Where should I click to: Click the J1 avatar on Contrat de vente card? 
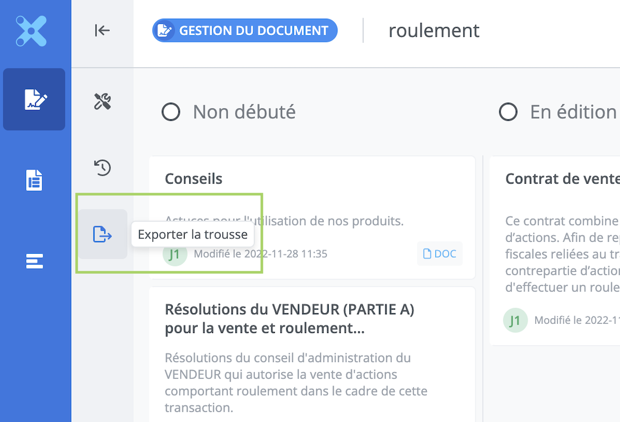click(x=515, y=320)
